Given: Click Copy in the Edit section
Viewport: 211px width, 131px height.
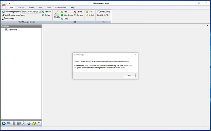Looking at the screenshot, I should pos(65,19).
